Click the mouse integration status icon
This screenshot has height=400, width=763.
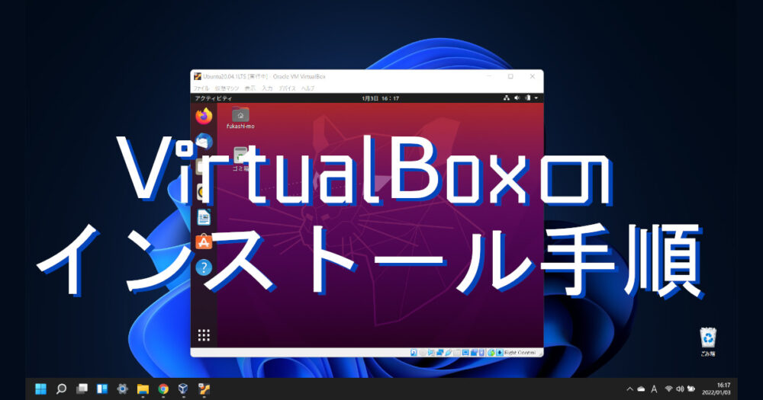pos(491,352)
